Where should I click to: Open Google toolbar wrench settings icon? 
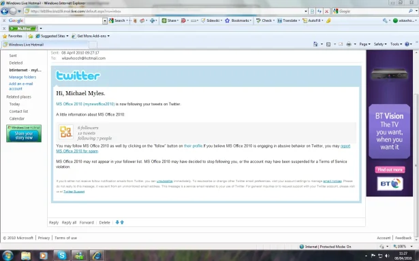point(385,20)
